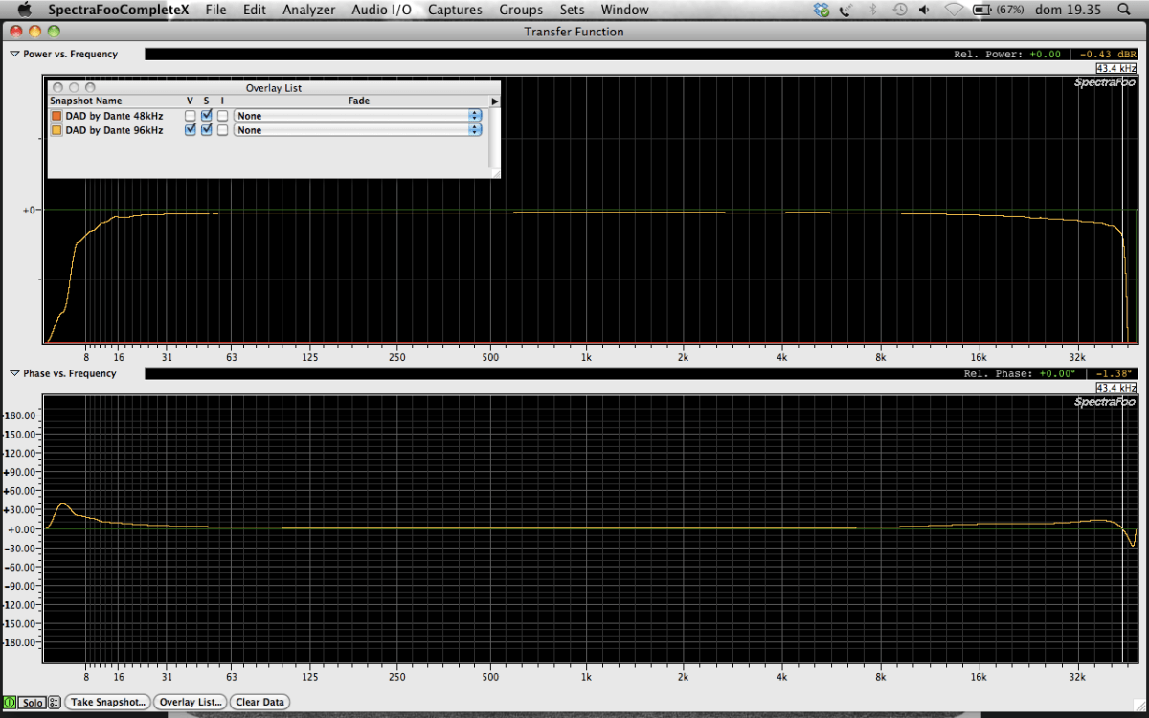Open the Wi-Fi status icon
Viewport: 1149px width, 718px height.
(x=954, y=10)
